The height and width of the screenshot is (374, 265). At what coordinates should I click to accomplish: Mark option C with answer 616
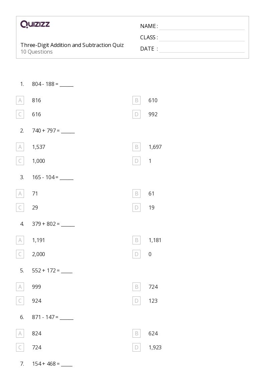[x=20, y=114]
